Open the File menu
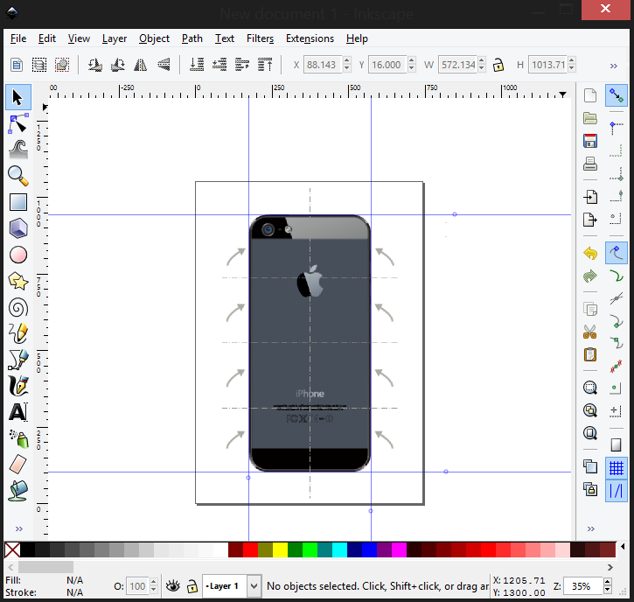The height and width of the screenshot is (602, 634). [18, 38]
